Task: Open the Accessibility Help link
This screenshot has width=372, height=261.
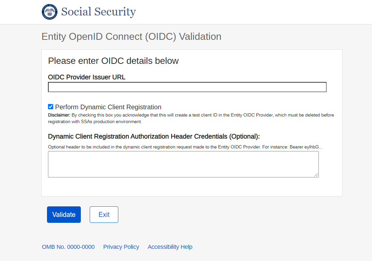Action: [x=170, y=247]
